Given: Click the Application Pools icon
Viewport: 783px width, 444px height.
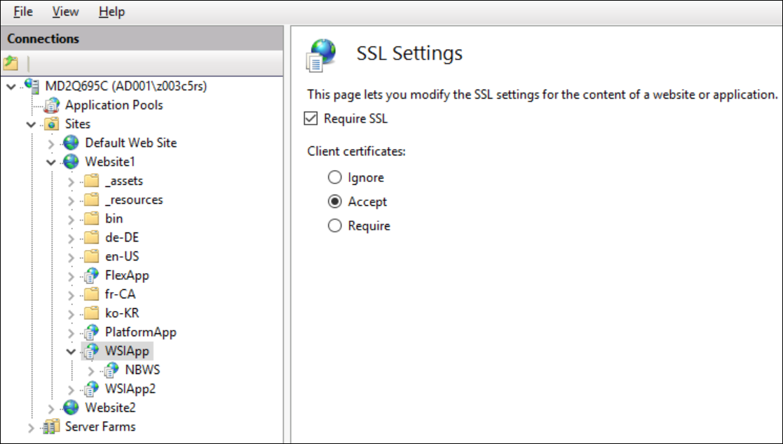Looking at the screenshot, I should (51, 106).
